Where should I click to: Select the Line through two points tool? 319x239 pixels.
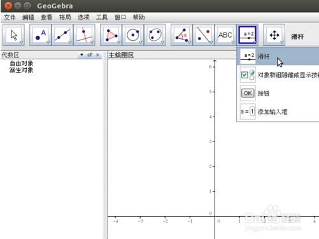(62, 34)
